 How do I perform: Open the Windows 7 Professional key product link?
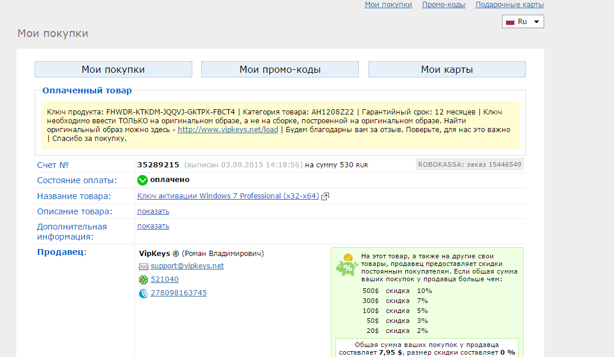click(228, 196)
